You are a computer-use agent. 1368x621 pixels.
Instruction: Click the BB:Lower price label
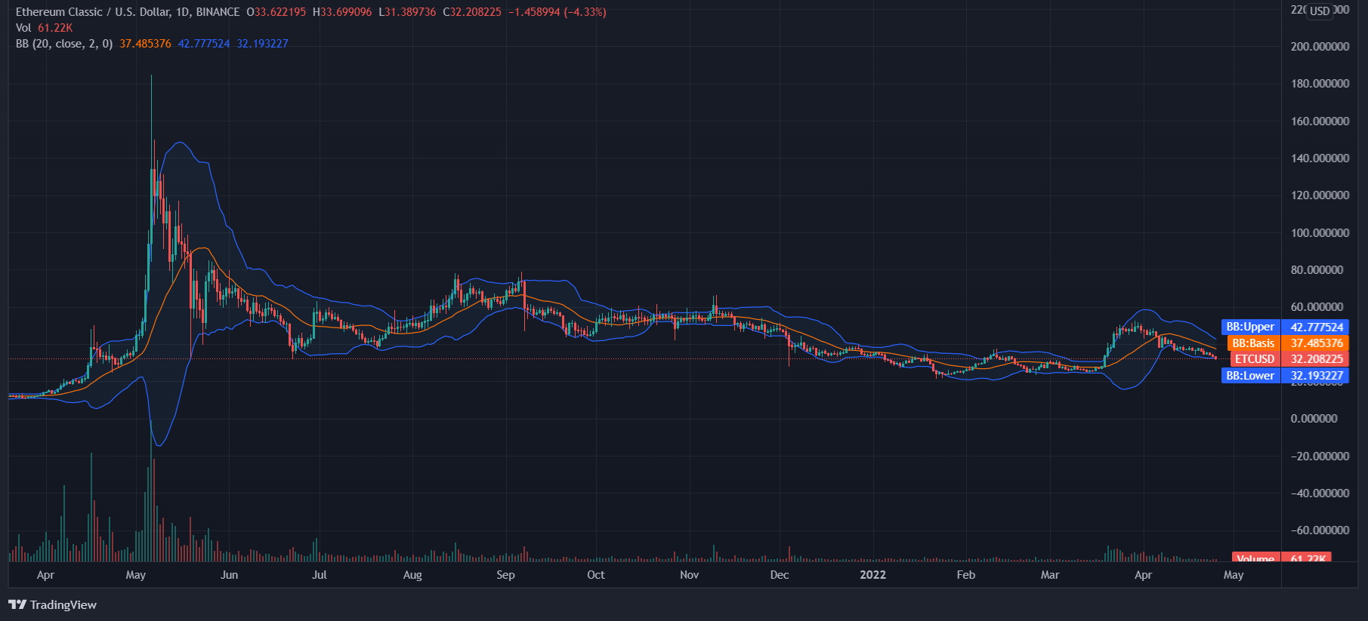1250,376
